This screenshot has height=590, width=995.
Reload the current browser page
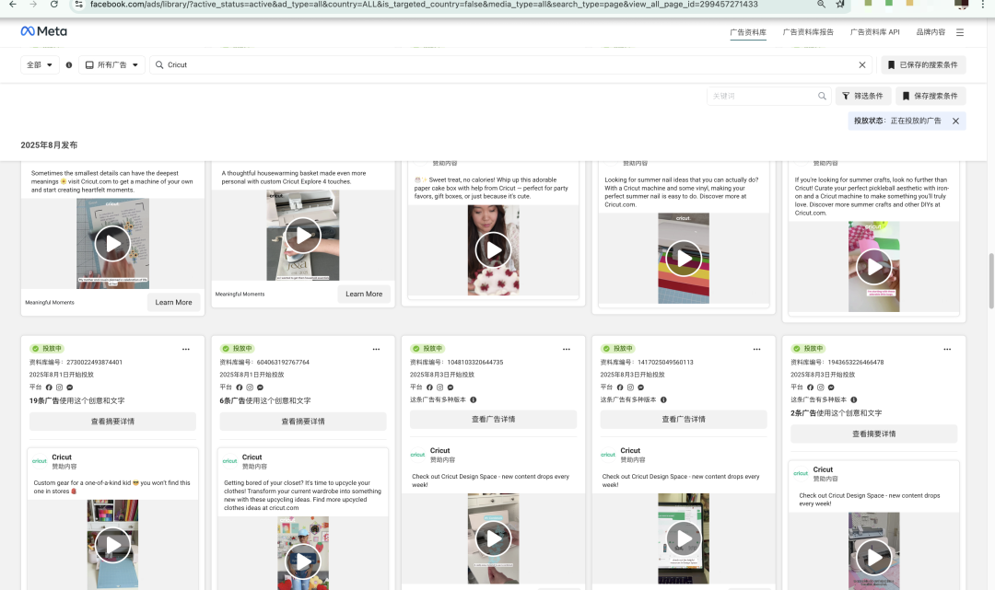click(54, 5)
